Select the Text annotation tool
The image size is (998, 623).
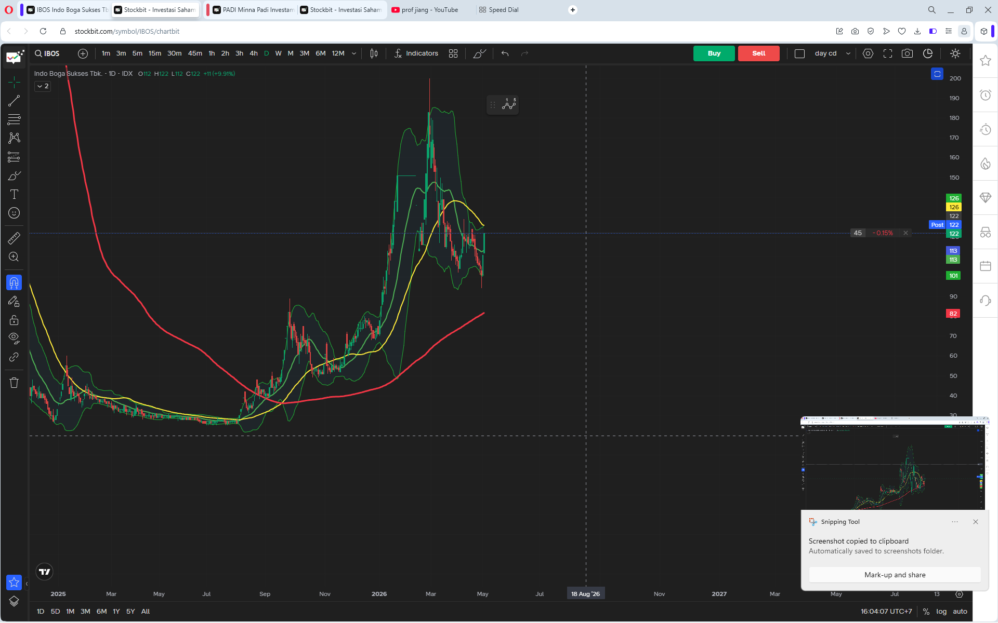(14, 194)
